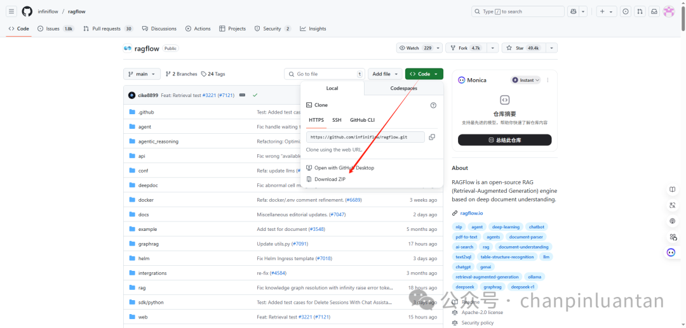This screenshot has width=686, height=328.
Task: Open the issues inbox icon in header
Action: pyautogui.click(x=626, y=11)
